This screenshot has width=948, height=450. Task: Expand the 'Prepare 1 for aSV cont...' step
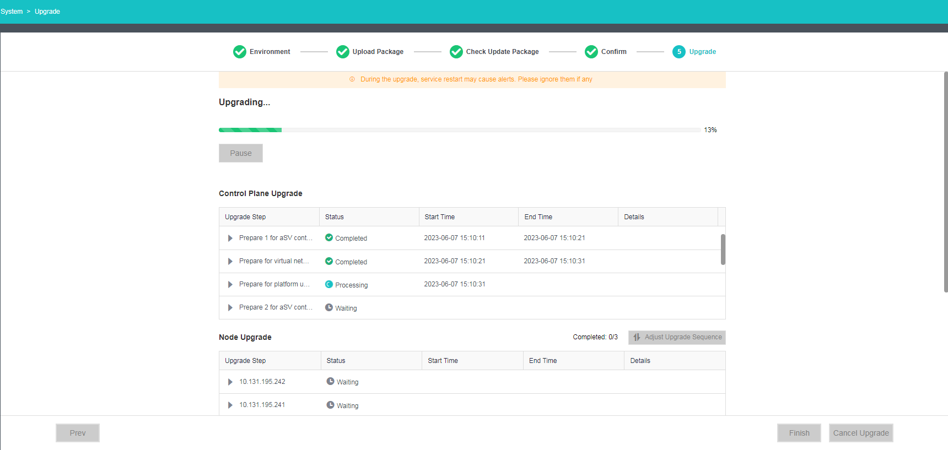(x=230, y=238)
